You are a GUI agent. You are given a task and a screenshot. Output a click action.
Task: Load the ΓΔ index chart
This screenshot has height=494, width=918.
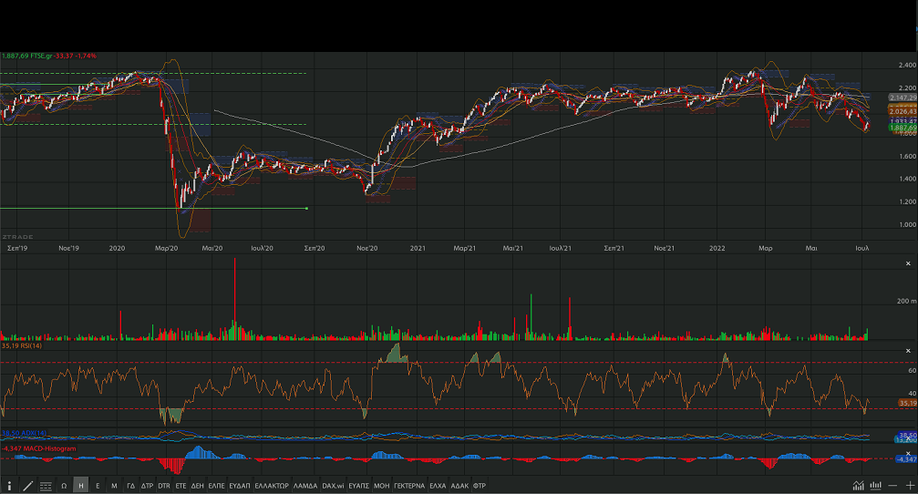click(130, 486)
